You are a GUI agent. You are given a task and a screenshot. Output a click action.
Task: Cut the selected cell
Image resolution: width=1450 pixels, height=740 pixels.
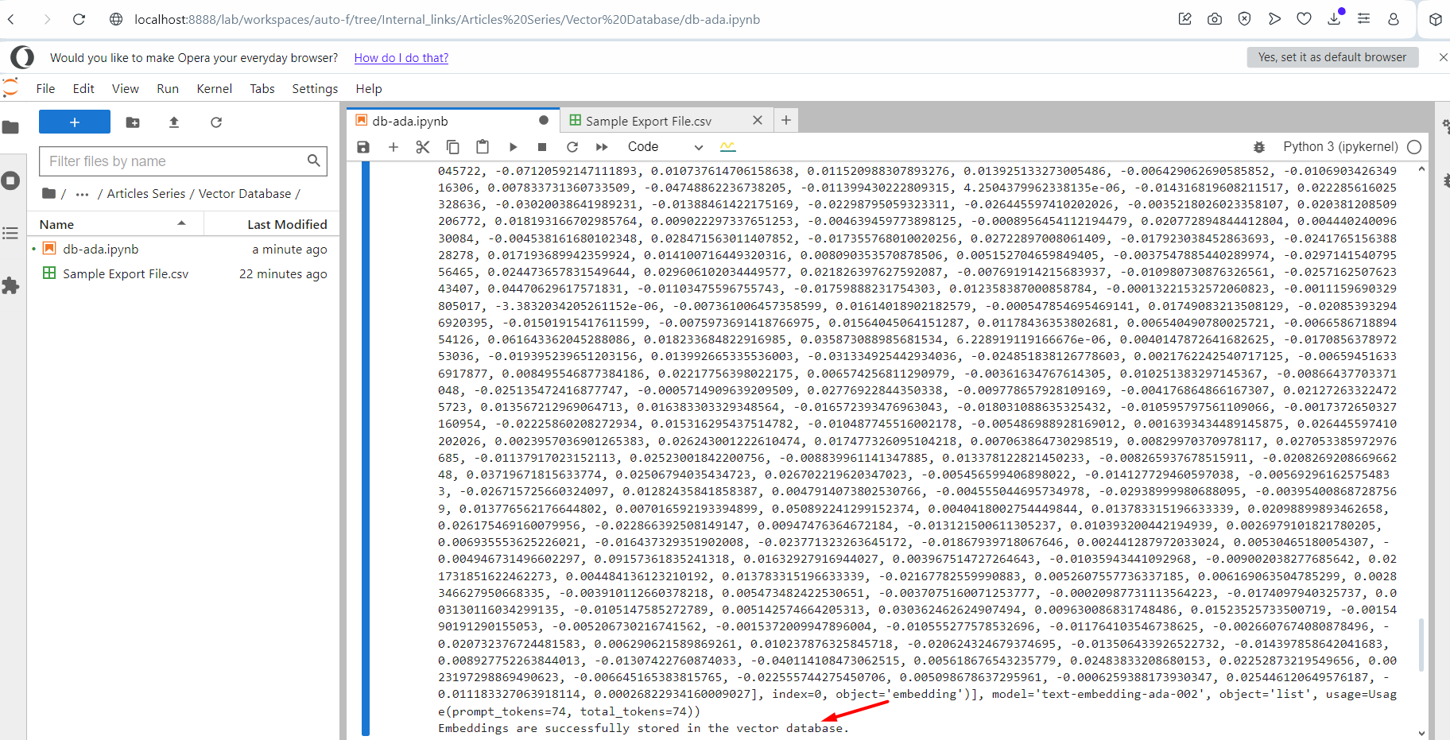pyautogui.click(x=422, y=147)
